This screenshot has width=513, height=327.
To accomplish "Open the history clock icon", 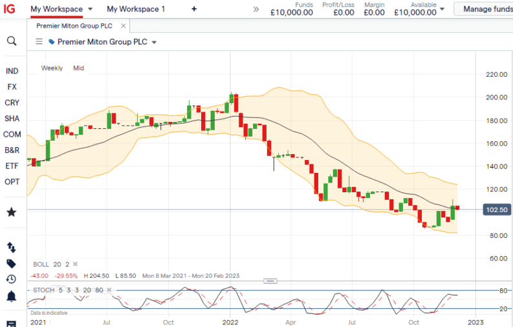I will tap(11, 279).
